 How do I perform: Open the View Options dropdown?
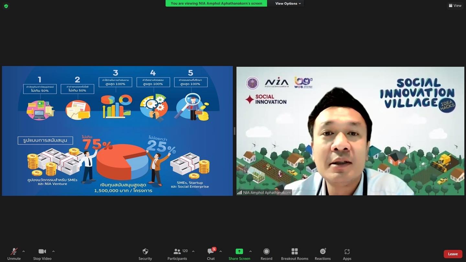coord(288,3)
